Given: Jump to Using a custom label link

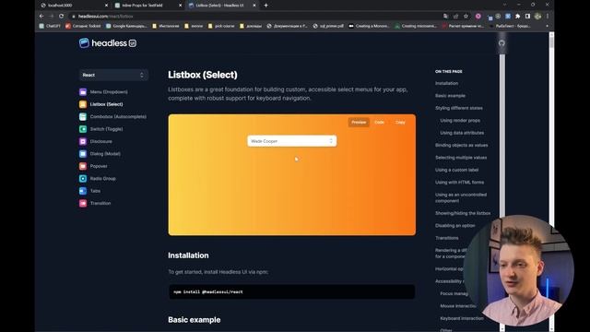Looking at the screenshot, I should click(x=457, y=170).
